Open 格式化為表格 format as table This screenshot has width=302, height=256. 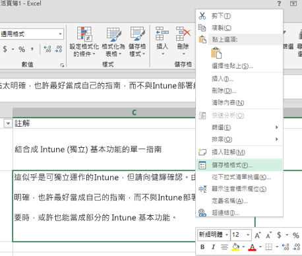pos(113,42)
